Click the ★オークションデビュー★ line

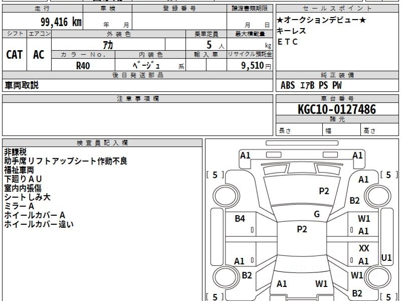click(x=321, y=20)
